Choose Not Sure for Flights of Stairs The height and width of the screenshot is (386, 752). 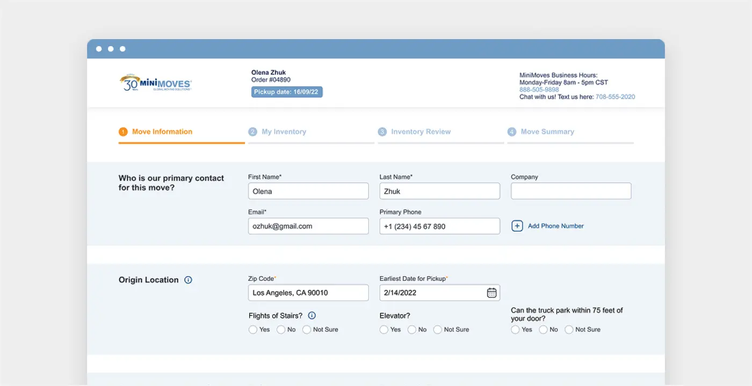pyautogui.click(x=307, y=330)
